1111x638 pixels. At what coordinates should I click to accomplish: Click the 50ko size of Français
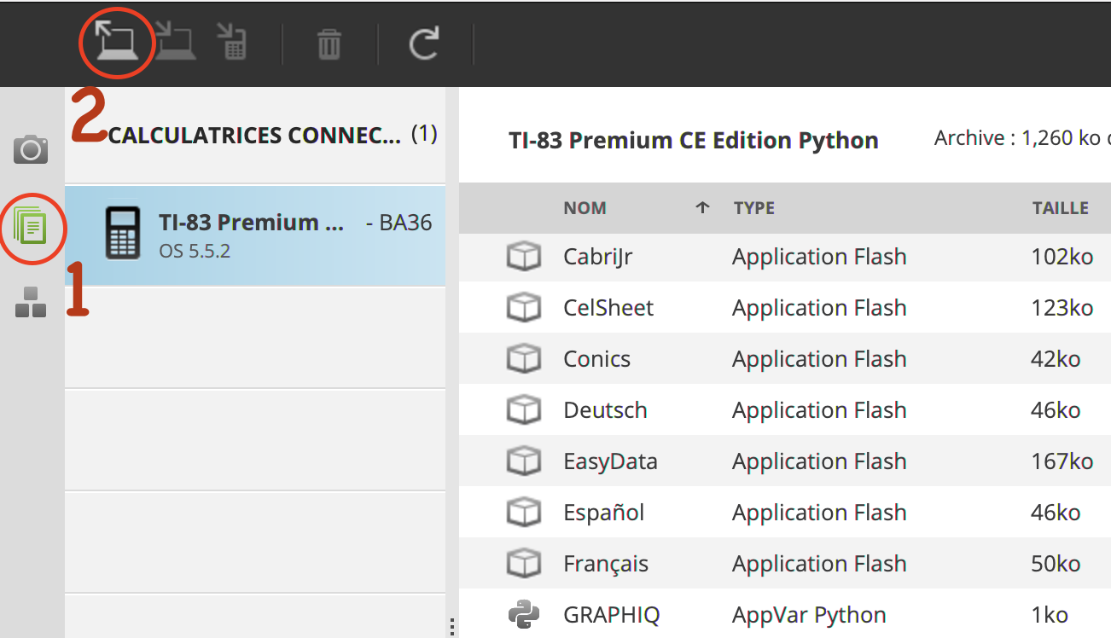tap(1056, 564)
